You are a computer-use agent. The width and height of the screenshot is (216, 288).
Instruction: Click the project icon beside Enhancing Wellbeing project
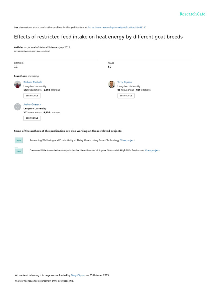point(19,140)
